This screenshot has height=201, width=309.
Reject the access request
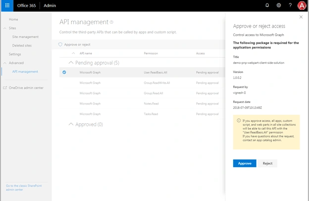[x=267, y=163]
